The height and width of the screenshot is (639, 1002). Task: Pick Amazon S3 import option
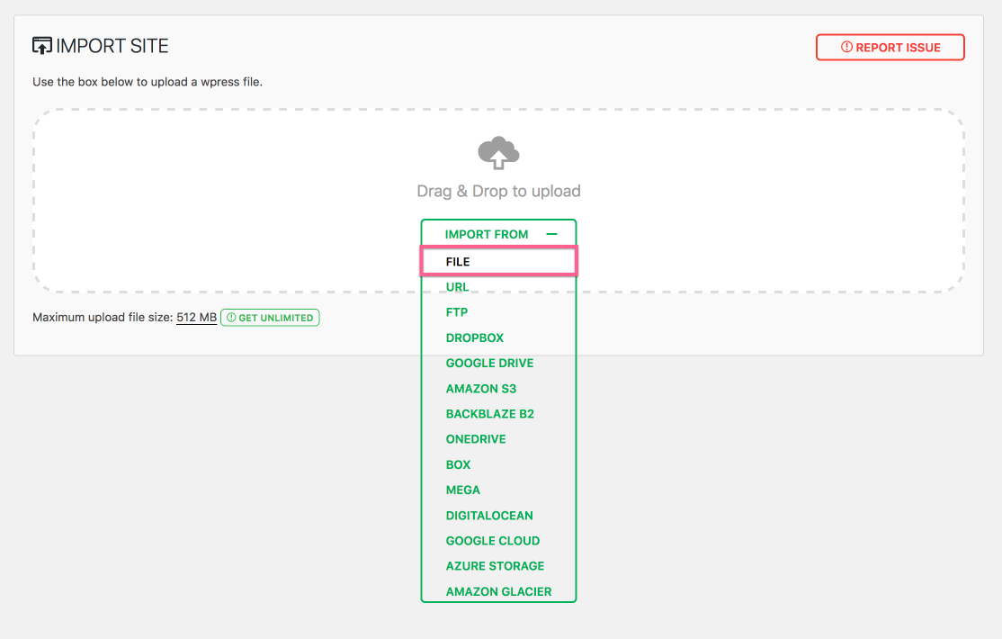click(481, 389)
